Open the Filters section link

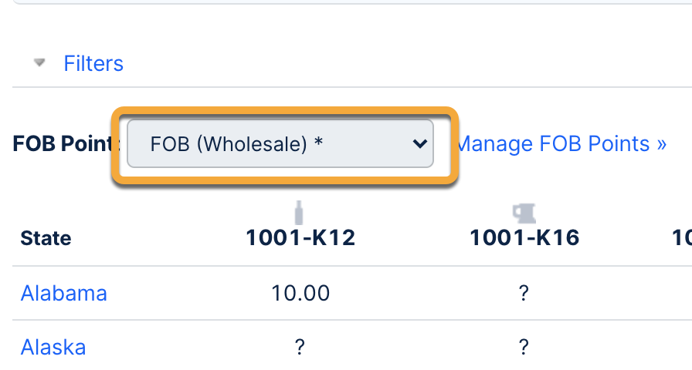(93, 63)
